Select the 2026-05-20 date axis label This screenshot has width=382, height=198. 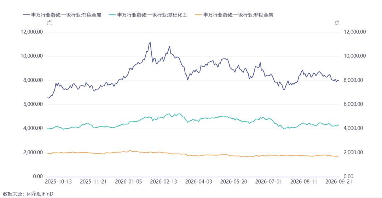click(x=234, y=182)
